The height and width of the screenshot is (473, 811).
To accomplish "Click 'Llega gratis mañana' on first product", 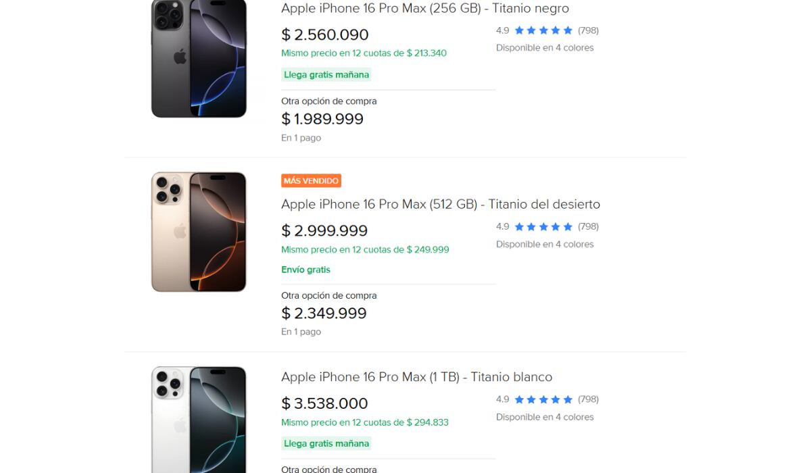I will tap(326, 74).
